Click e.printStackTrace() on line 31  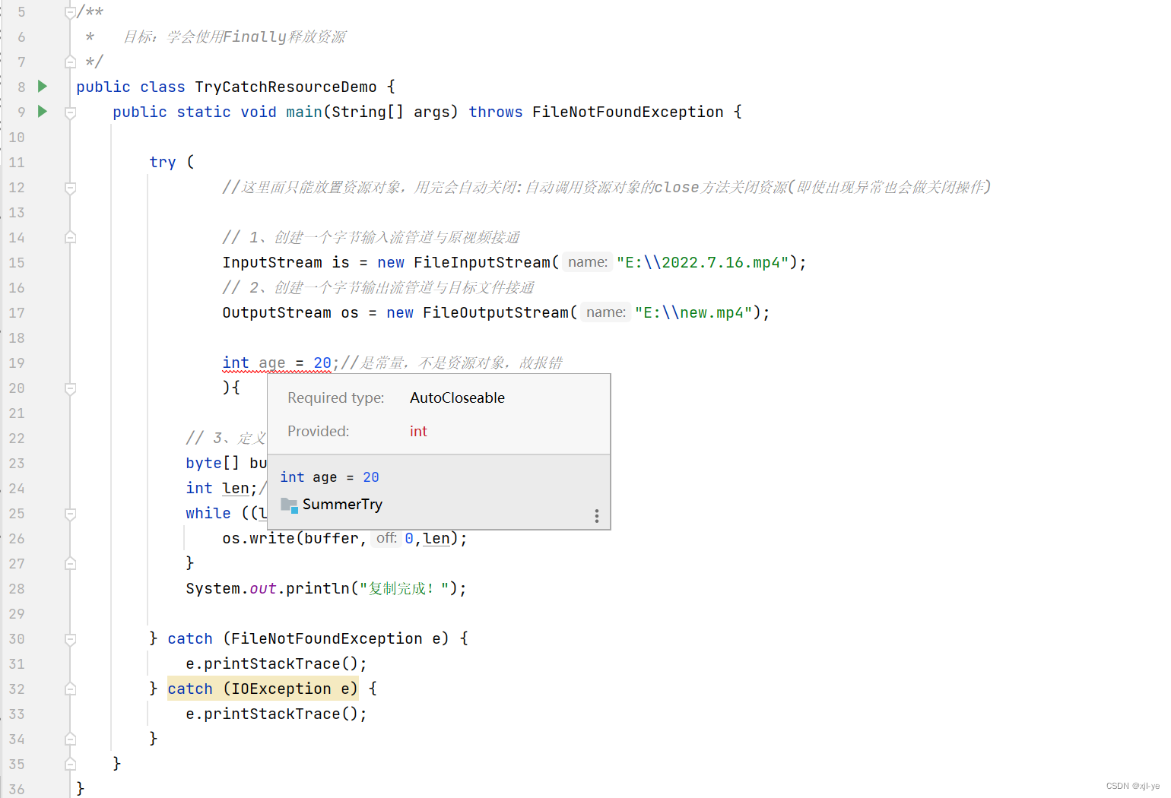(x=276, y=663)
